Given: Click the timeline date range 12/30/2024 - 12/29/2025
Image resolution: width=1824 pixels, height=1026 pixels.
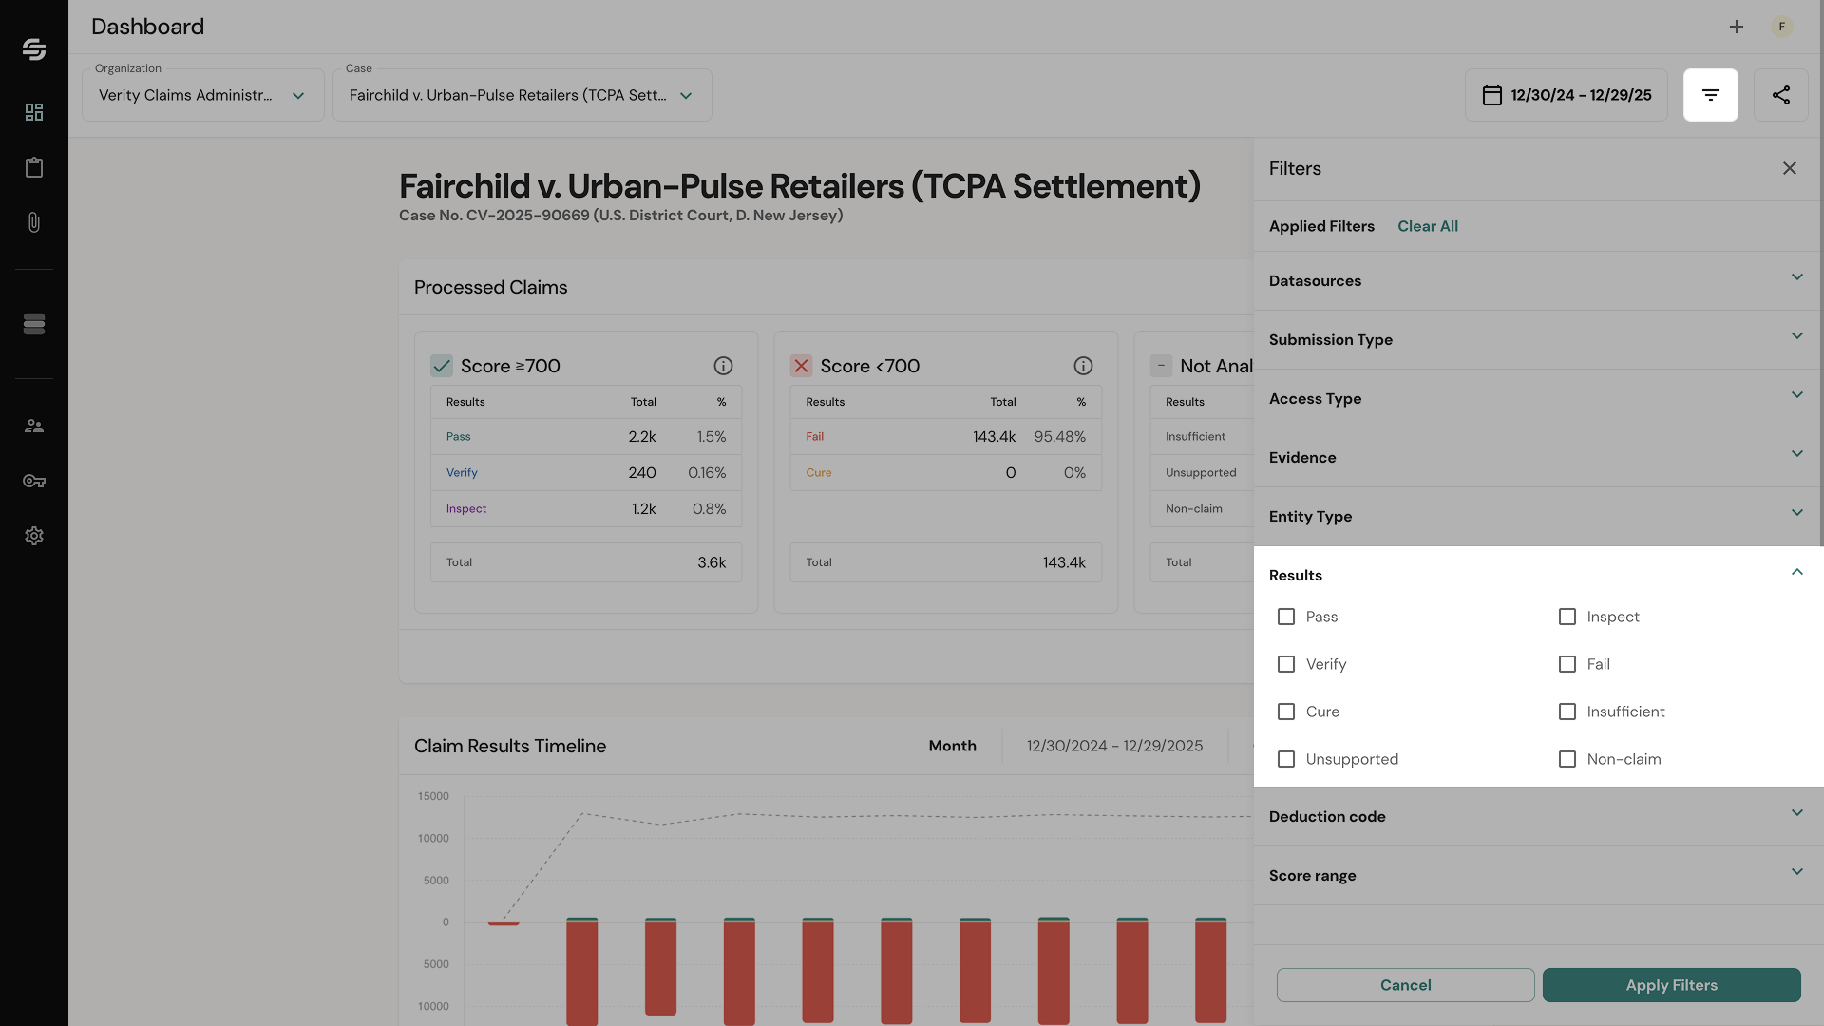Looking at the screenshot, I should click(x=1115, y=746).
